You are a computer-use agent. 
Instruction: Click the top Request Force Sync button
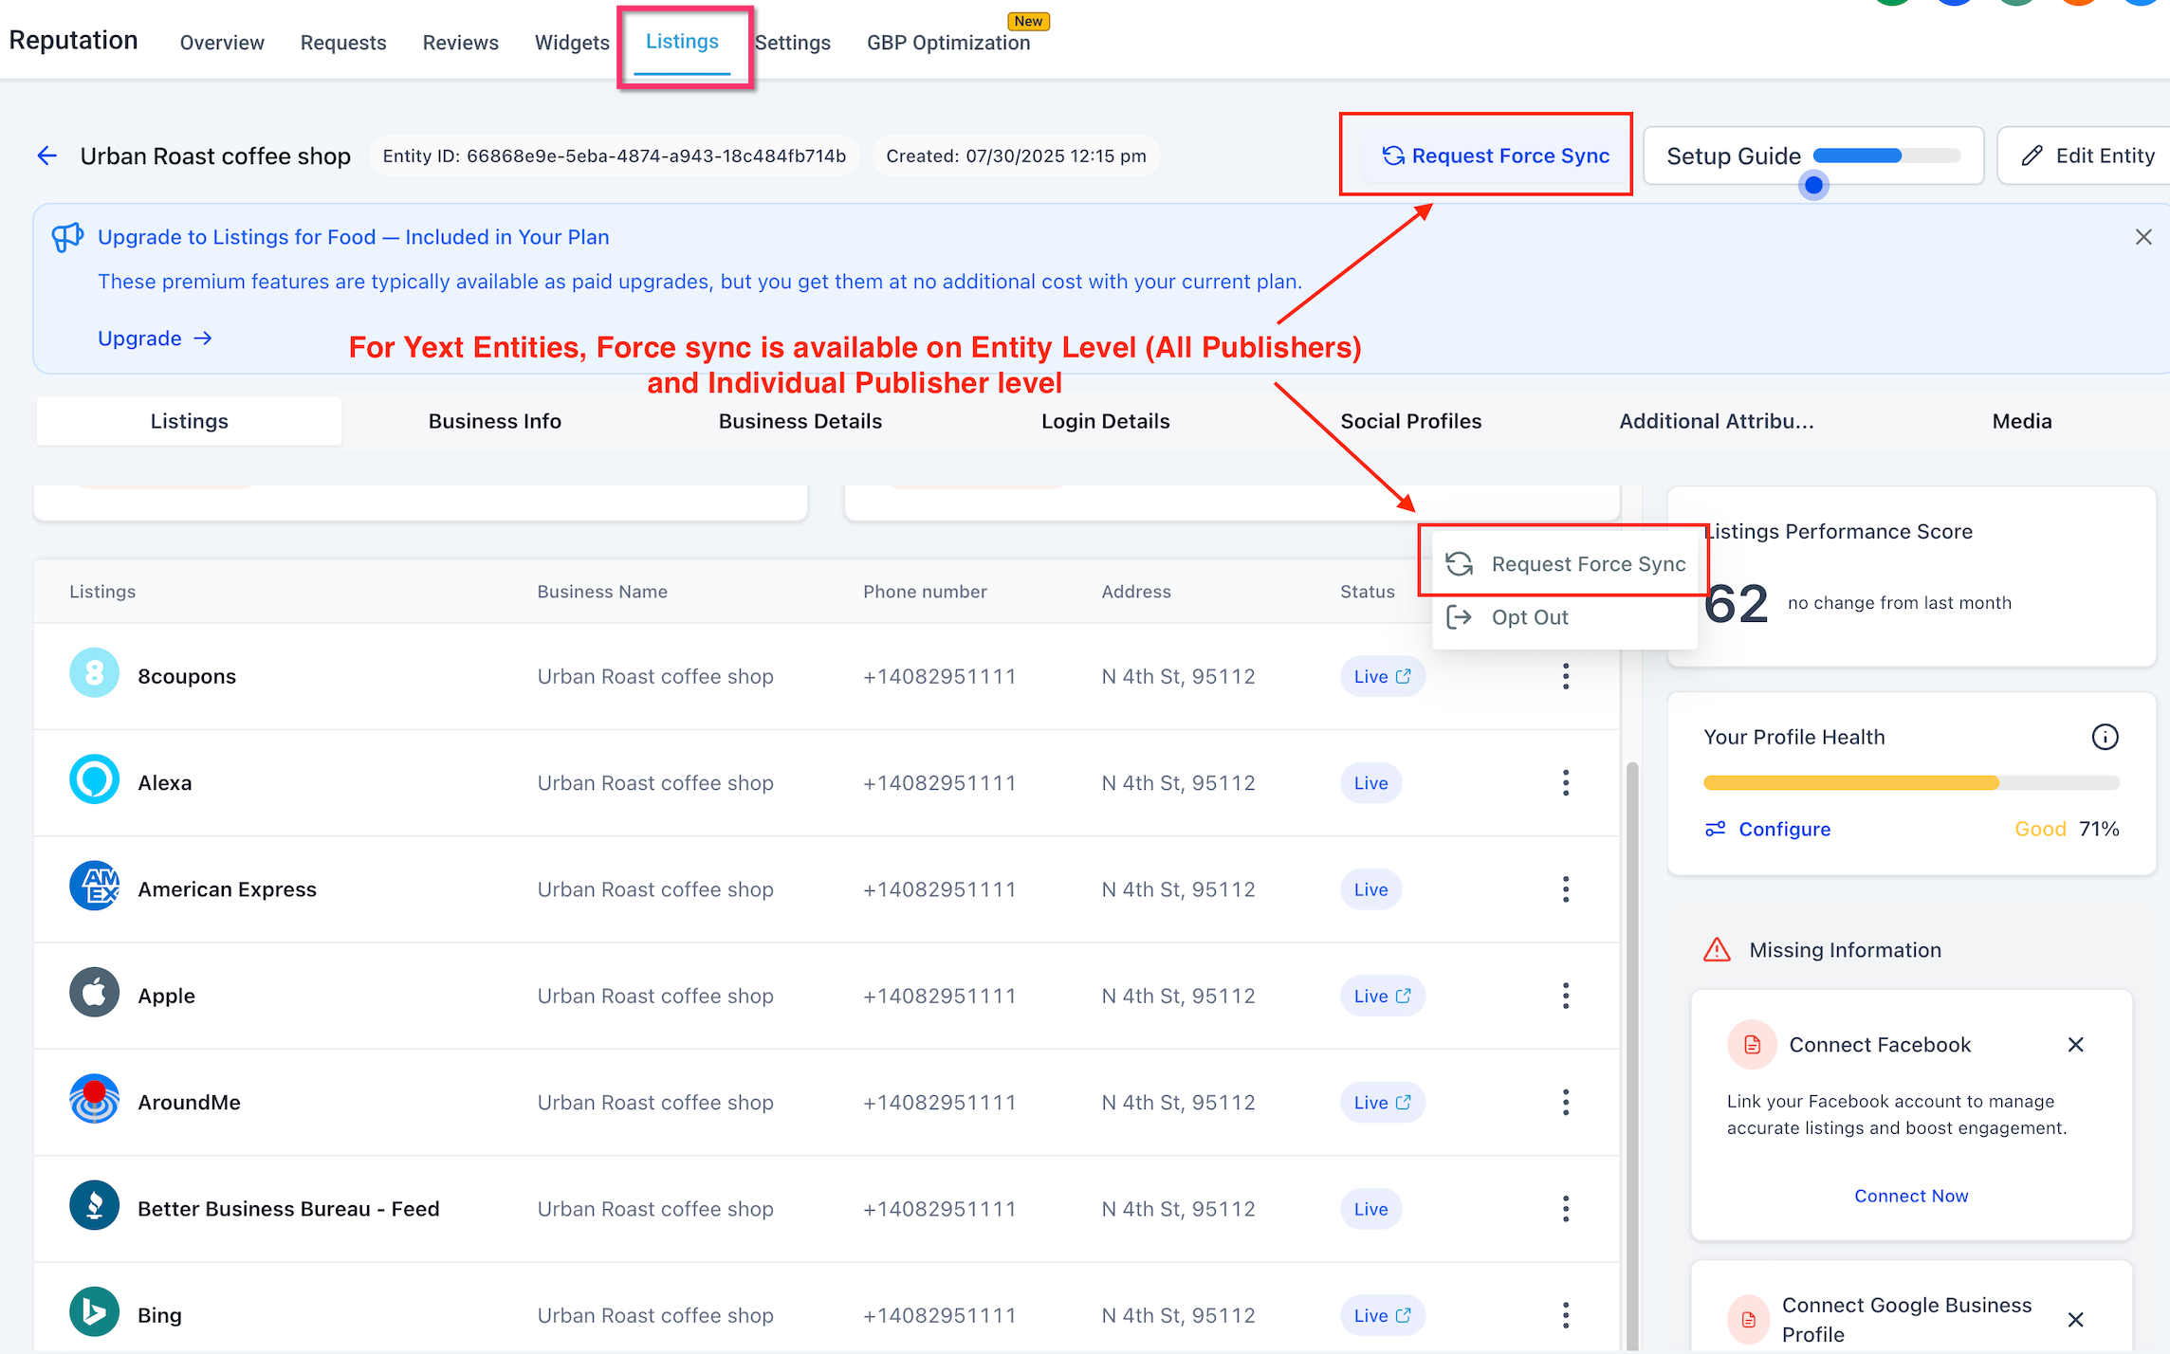tap(1496, 156)
